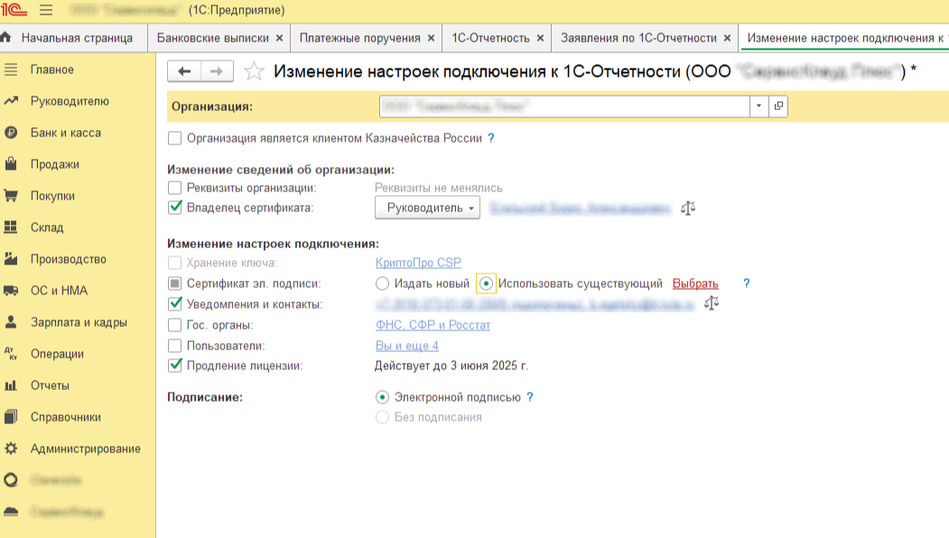This screenshot has width=949, height=538.
Task: Open the organization card icon next to field
Action: point(778,106)
